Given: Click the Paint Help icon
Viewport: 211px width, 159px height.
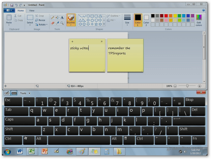Looking at the screenshot, I should (203, 10).
